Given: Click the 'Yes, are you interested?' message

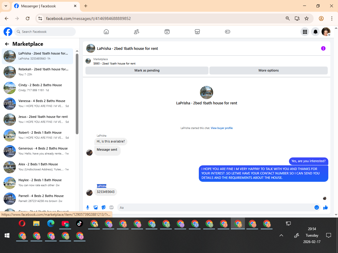Looking at the screenshot, I should pos(308,161).
